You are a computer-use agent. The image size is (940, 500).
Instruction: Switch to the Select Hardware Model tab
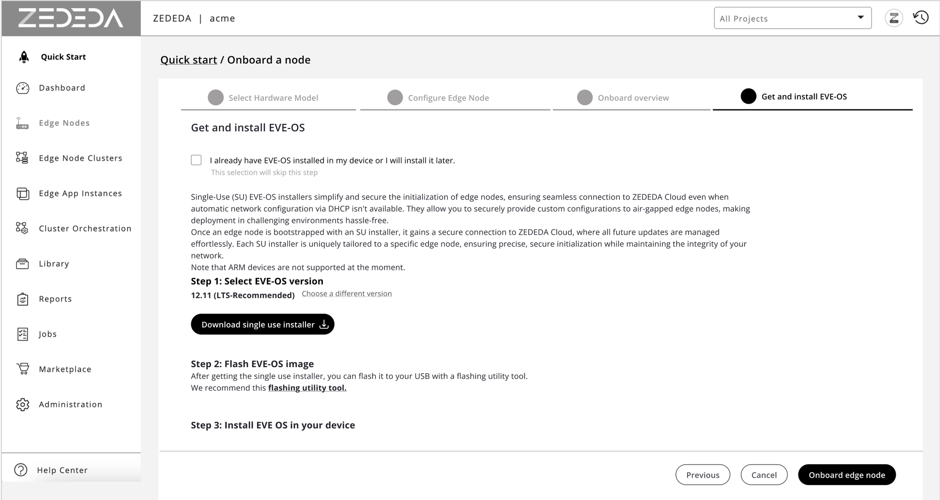pos(273,98)
